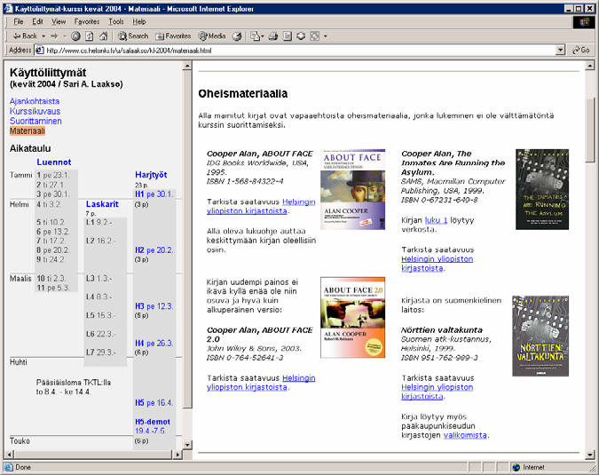Click the Go button arrow icon
599x475 pixels.
click(x=576, y=50)
